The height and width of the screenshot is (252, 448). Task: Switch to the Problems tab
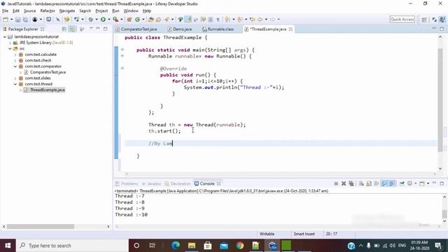[127, 183]
